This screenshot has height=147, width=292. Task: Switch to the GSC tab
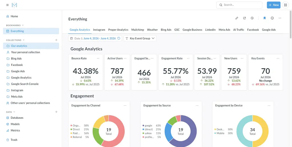[x=177, y=30]
